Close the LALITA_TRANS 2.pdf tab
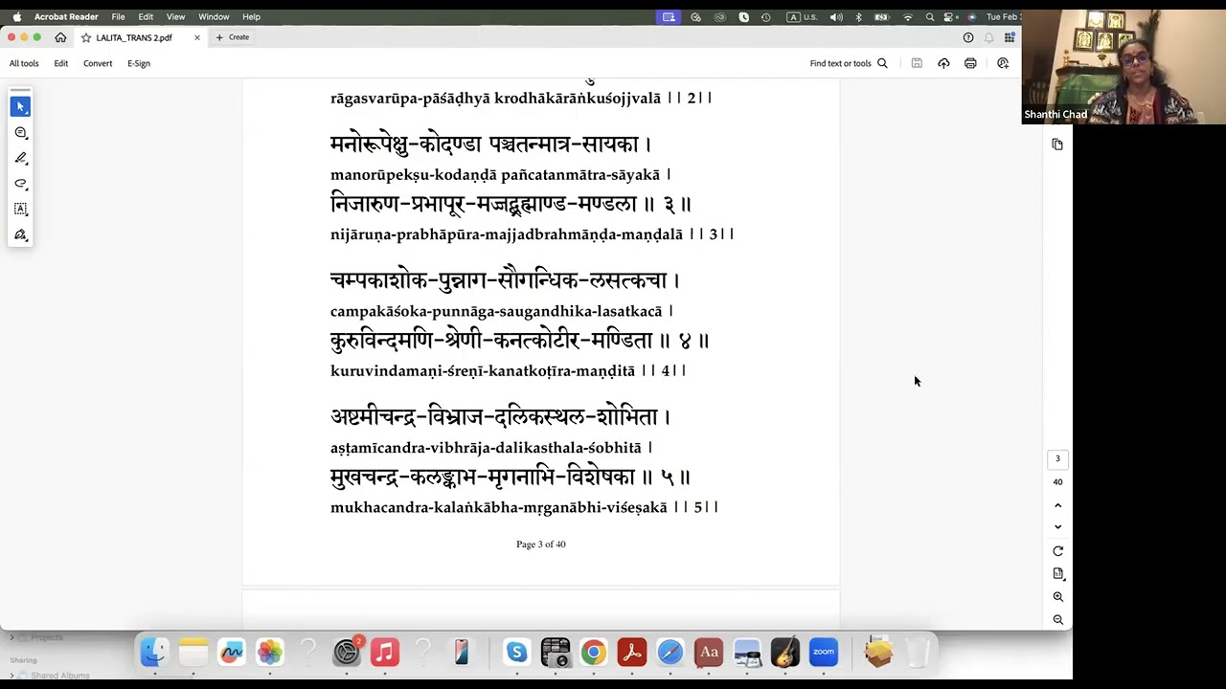This screenshot has height=689, width=1226. coord(197,37)
